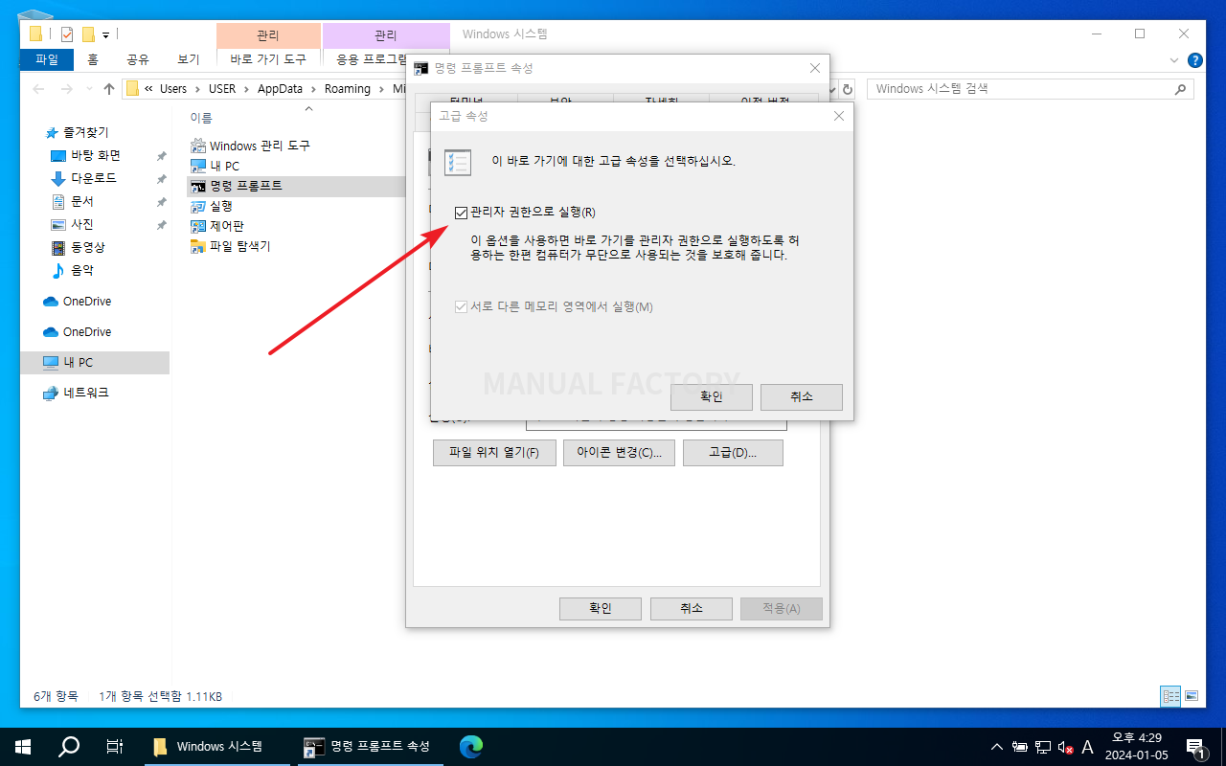Open the recent locations dropdown arrow
The image size is (1226, 766).
pyautogui.click(x=88, y=89)
